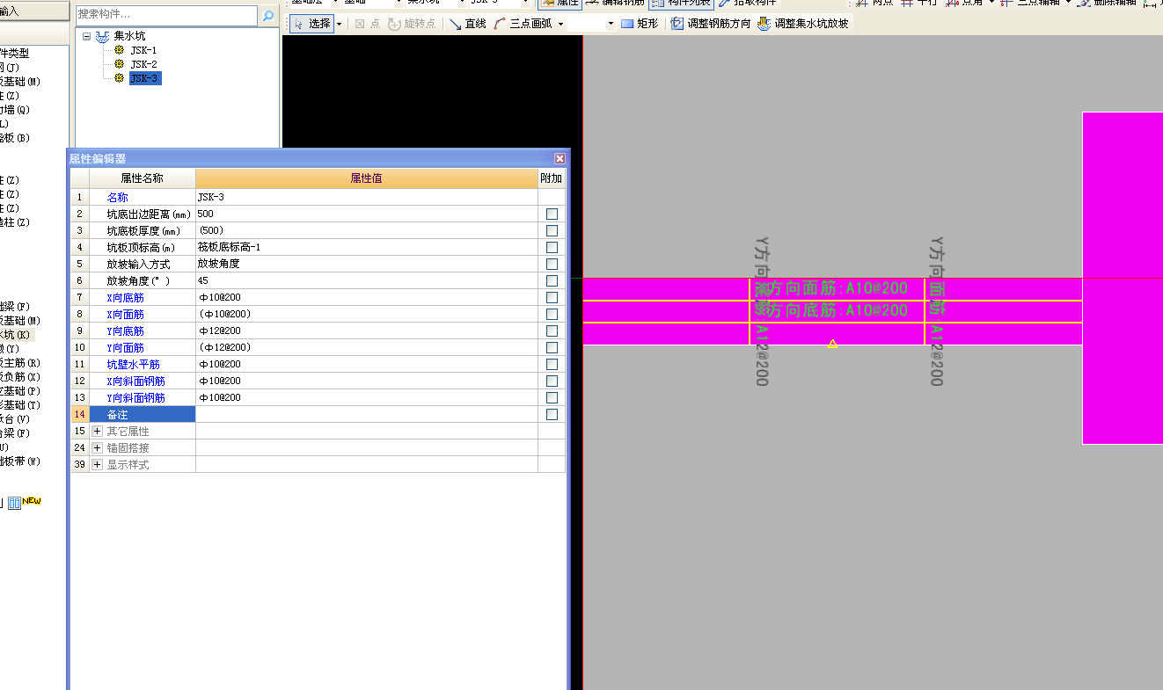Click the 放坡角度 value 45
The width and height of the screenshot is (1163, 690).
point(367,280)
